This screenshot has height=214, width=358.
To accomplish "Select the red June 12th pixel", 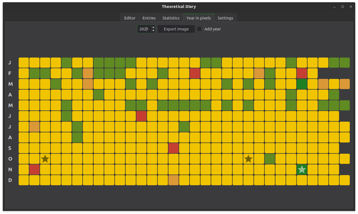I will coord(142,116).
